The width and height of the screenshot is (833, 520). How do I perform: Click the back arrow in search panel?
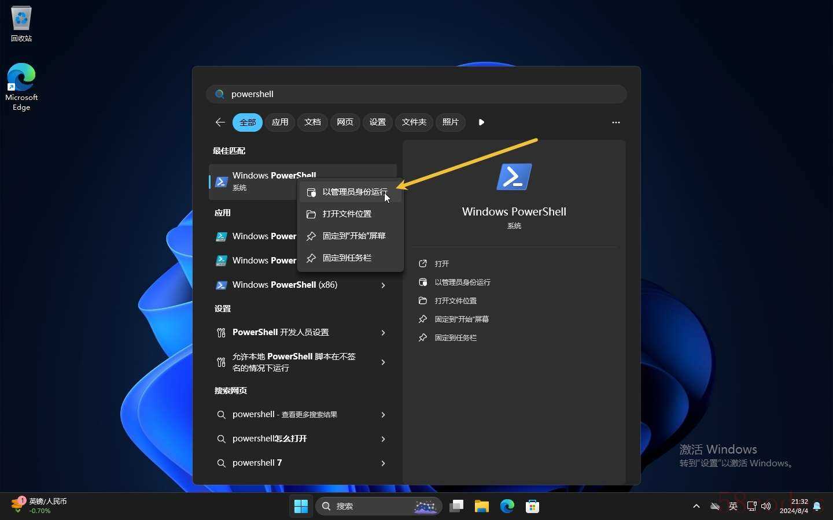pyautogui.click(x=220, y=122)
